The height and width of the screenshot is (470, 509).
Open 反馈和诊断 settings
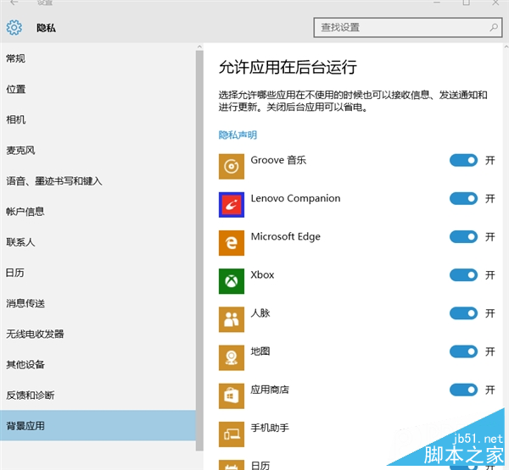pyautogui.click(x=98, y=395)
